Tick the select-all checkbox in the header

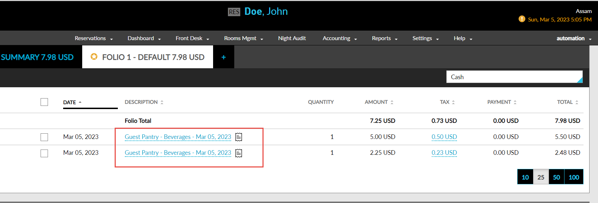(x=44, y=102)
